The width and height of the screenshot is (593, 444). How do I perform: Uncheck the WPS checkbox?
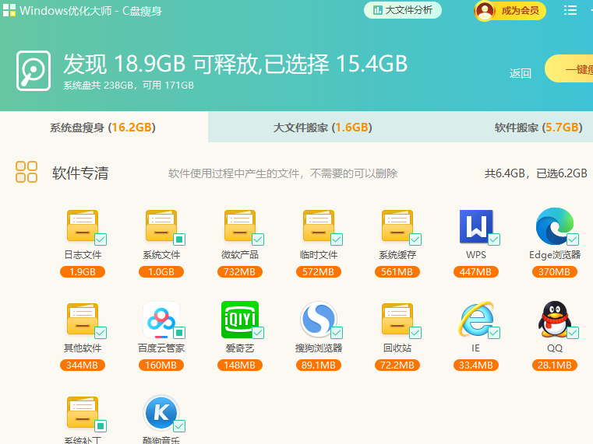pos(494,239)
